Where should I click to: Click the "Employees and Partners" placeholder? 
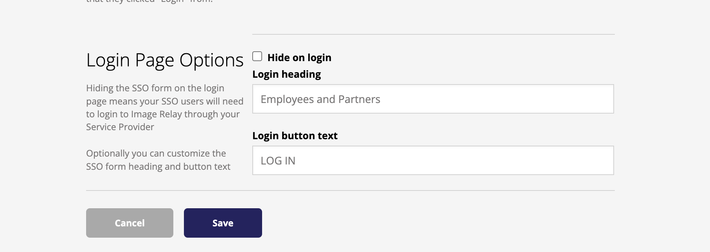coord(320,99)
